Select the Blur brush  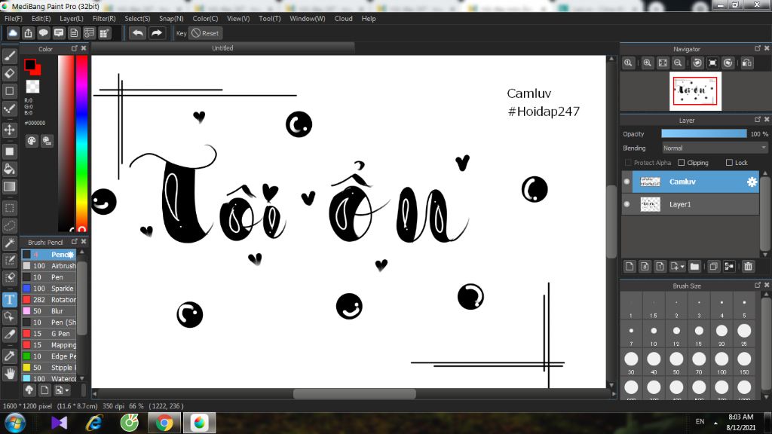pyautogui.click(x=49, y=311)
